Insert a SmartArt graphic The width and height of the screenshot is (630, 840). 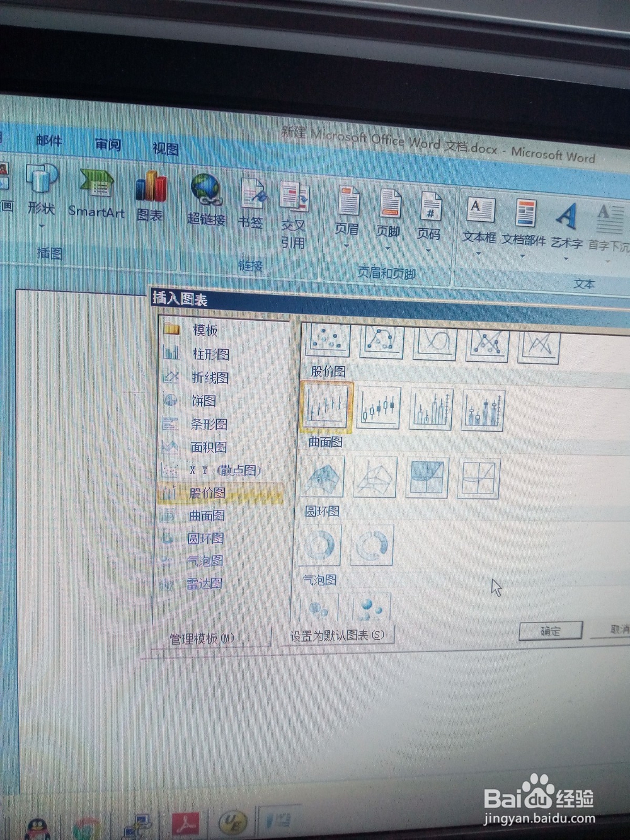(x=96, y=194)
